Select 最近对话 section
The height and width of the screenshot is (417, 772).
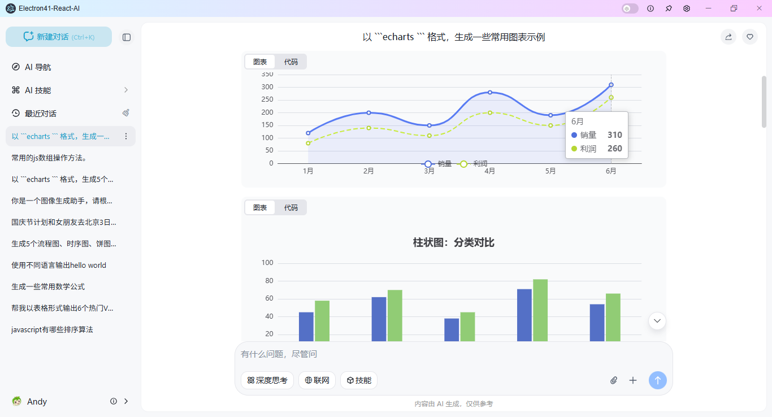[x=41, y=113]
